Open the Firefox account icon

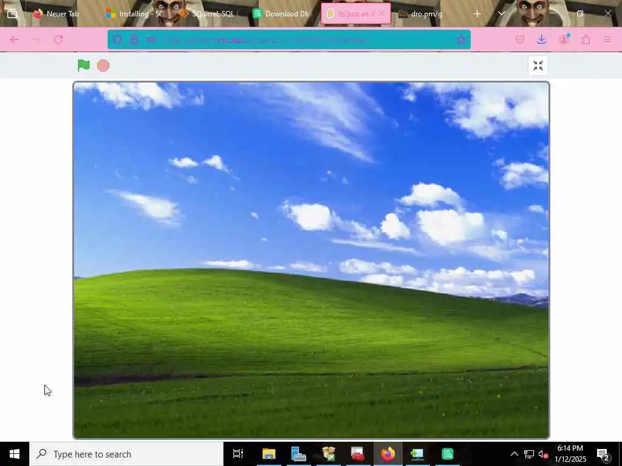tap(564, 39)
